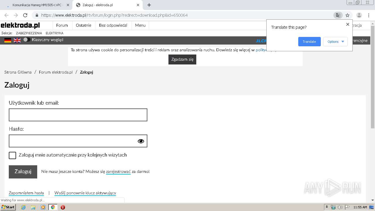
Task: Click Chrome icon in taskbar
Action: click(53, 207)
